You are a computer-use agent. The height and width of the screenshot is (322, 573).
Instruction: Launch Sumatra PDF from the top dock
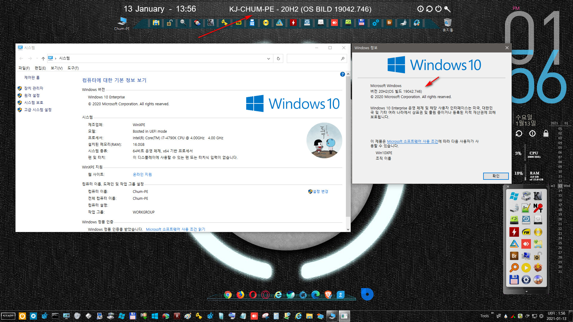pos(238,23)
